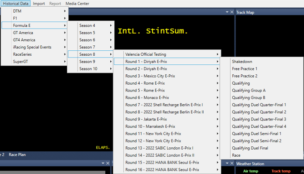Screen dimensions: 304x174
Task: Open bottom-left panel options arrow
Action: (103, 164)
